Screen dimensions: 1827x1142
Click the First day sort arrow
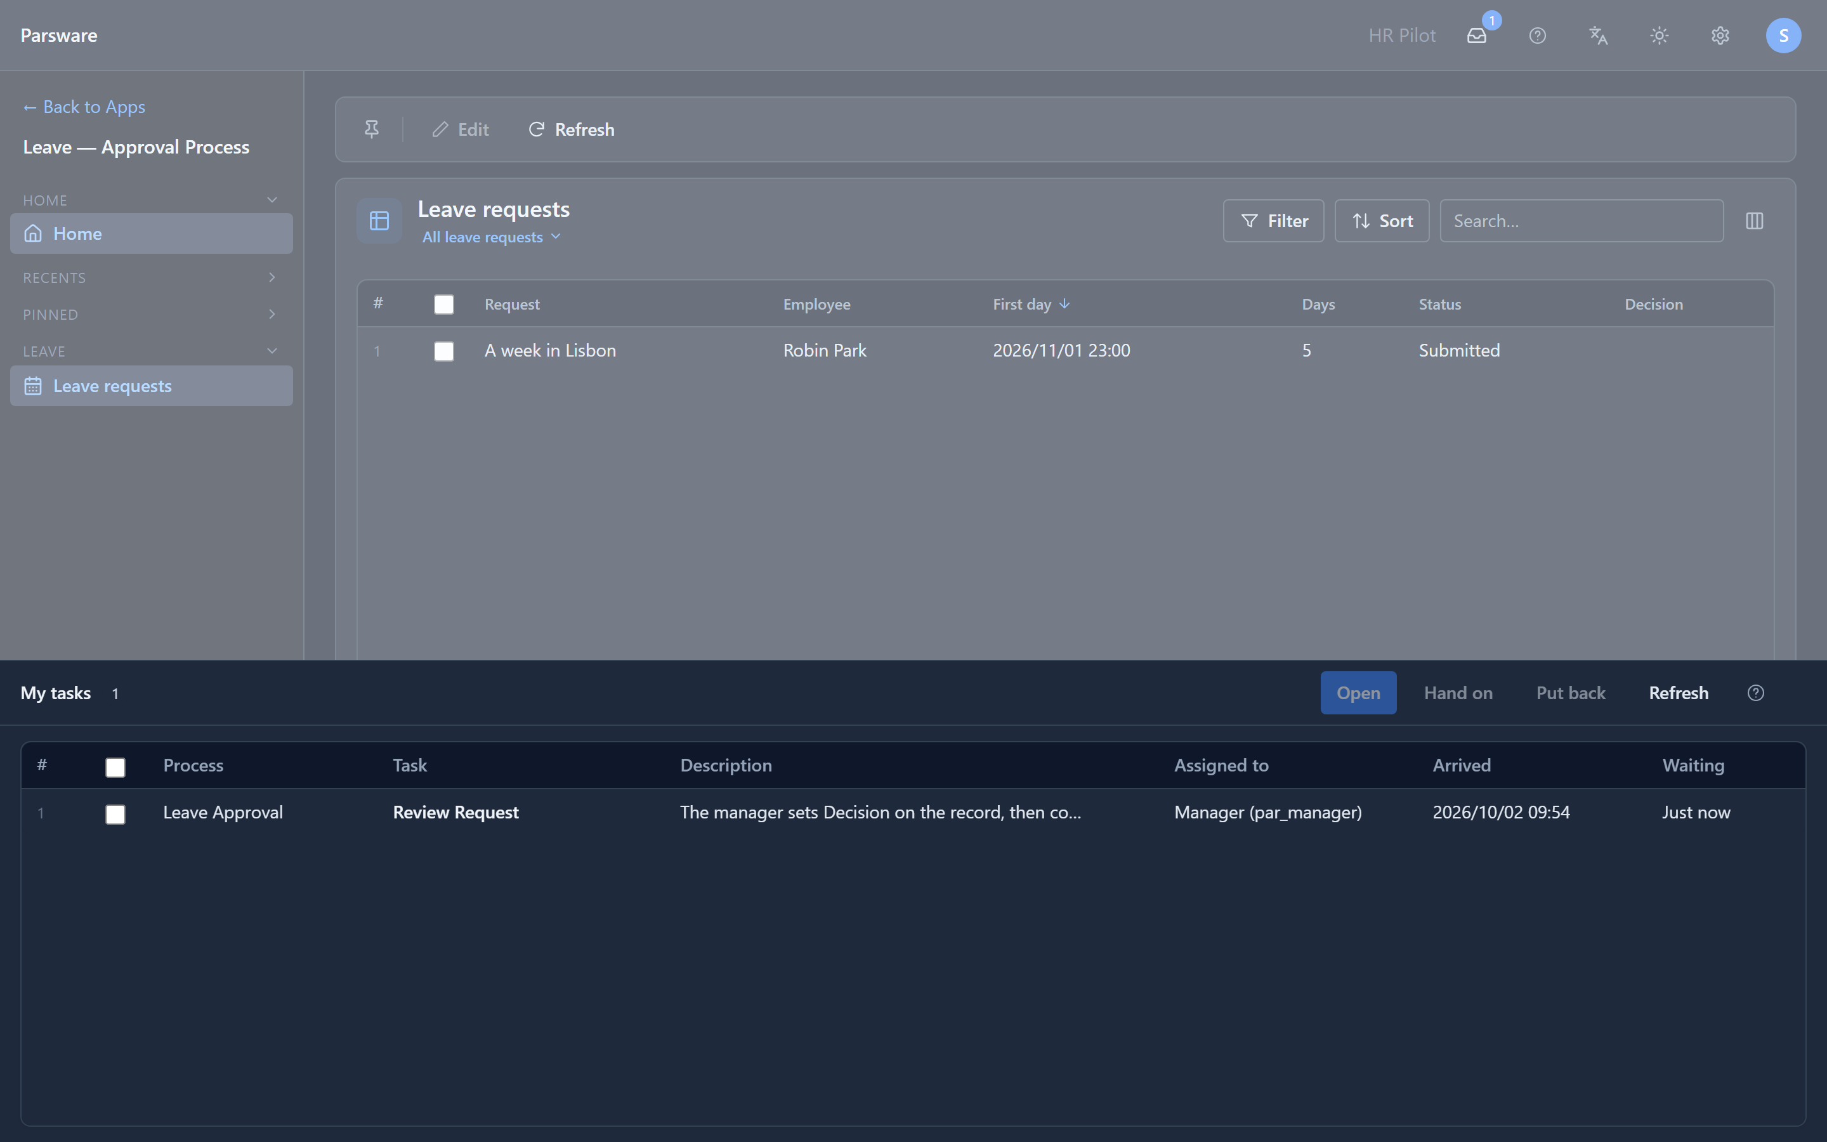(x=1064, y=304)
